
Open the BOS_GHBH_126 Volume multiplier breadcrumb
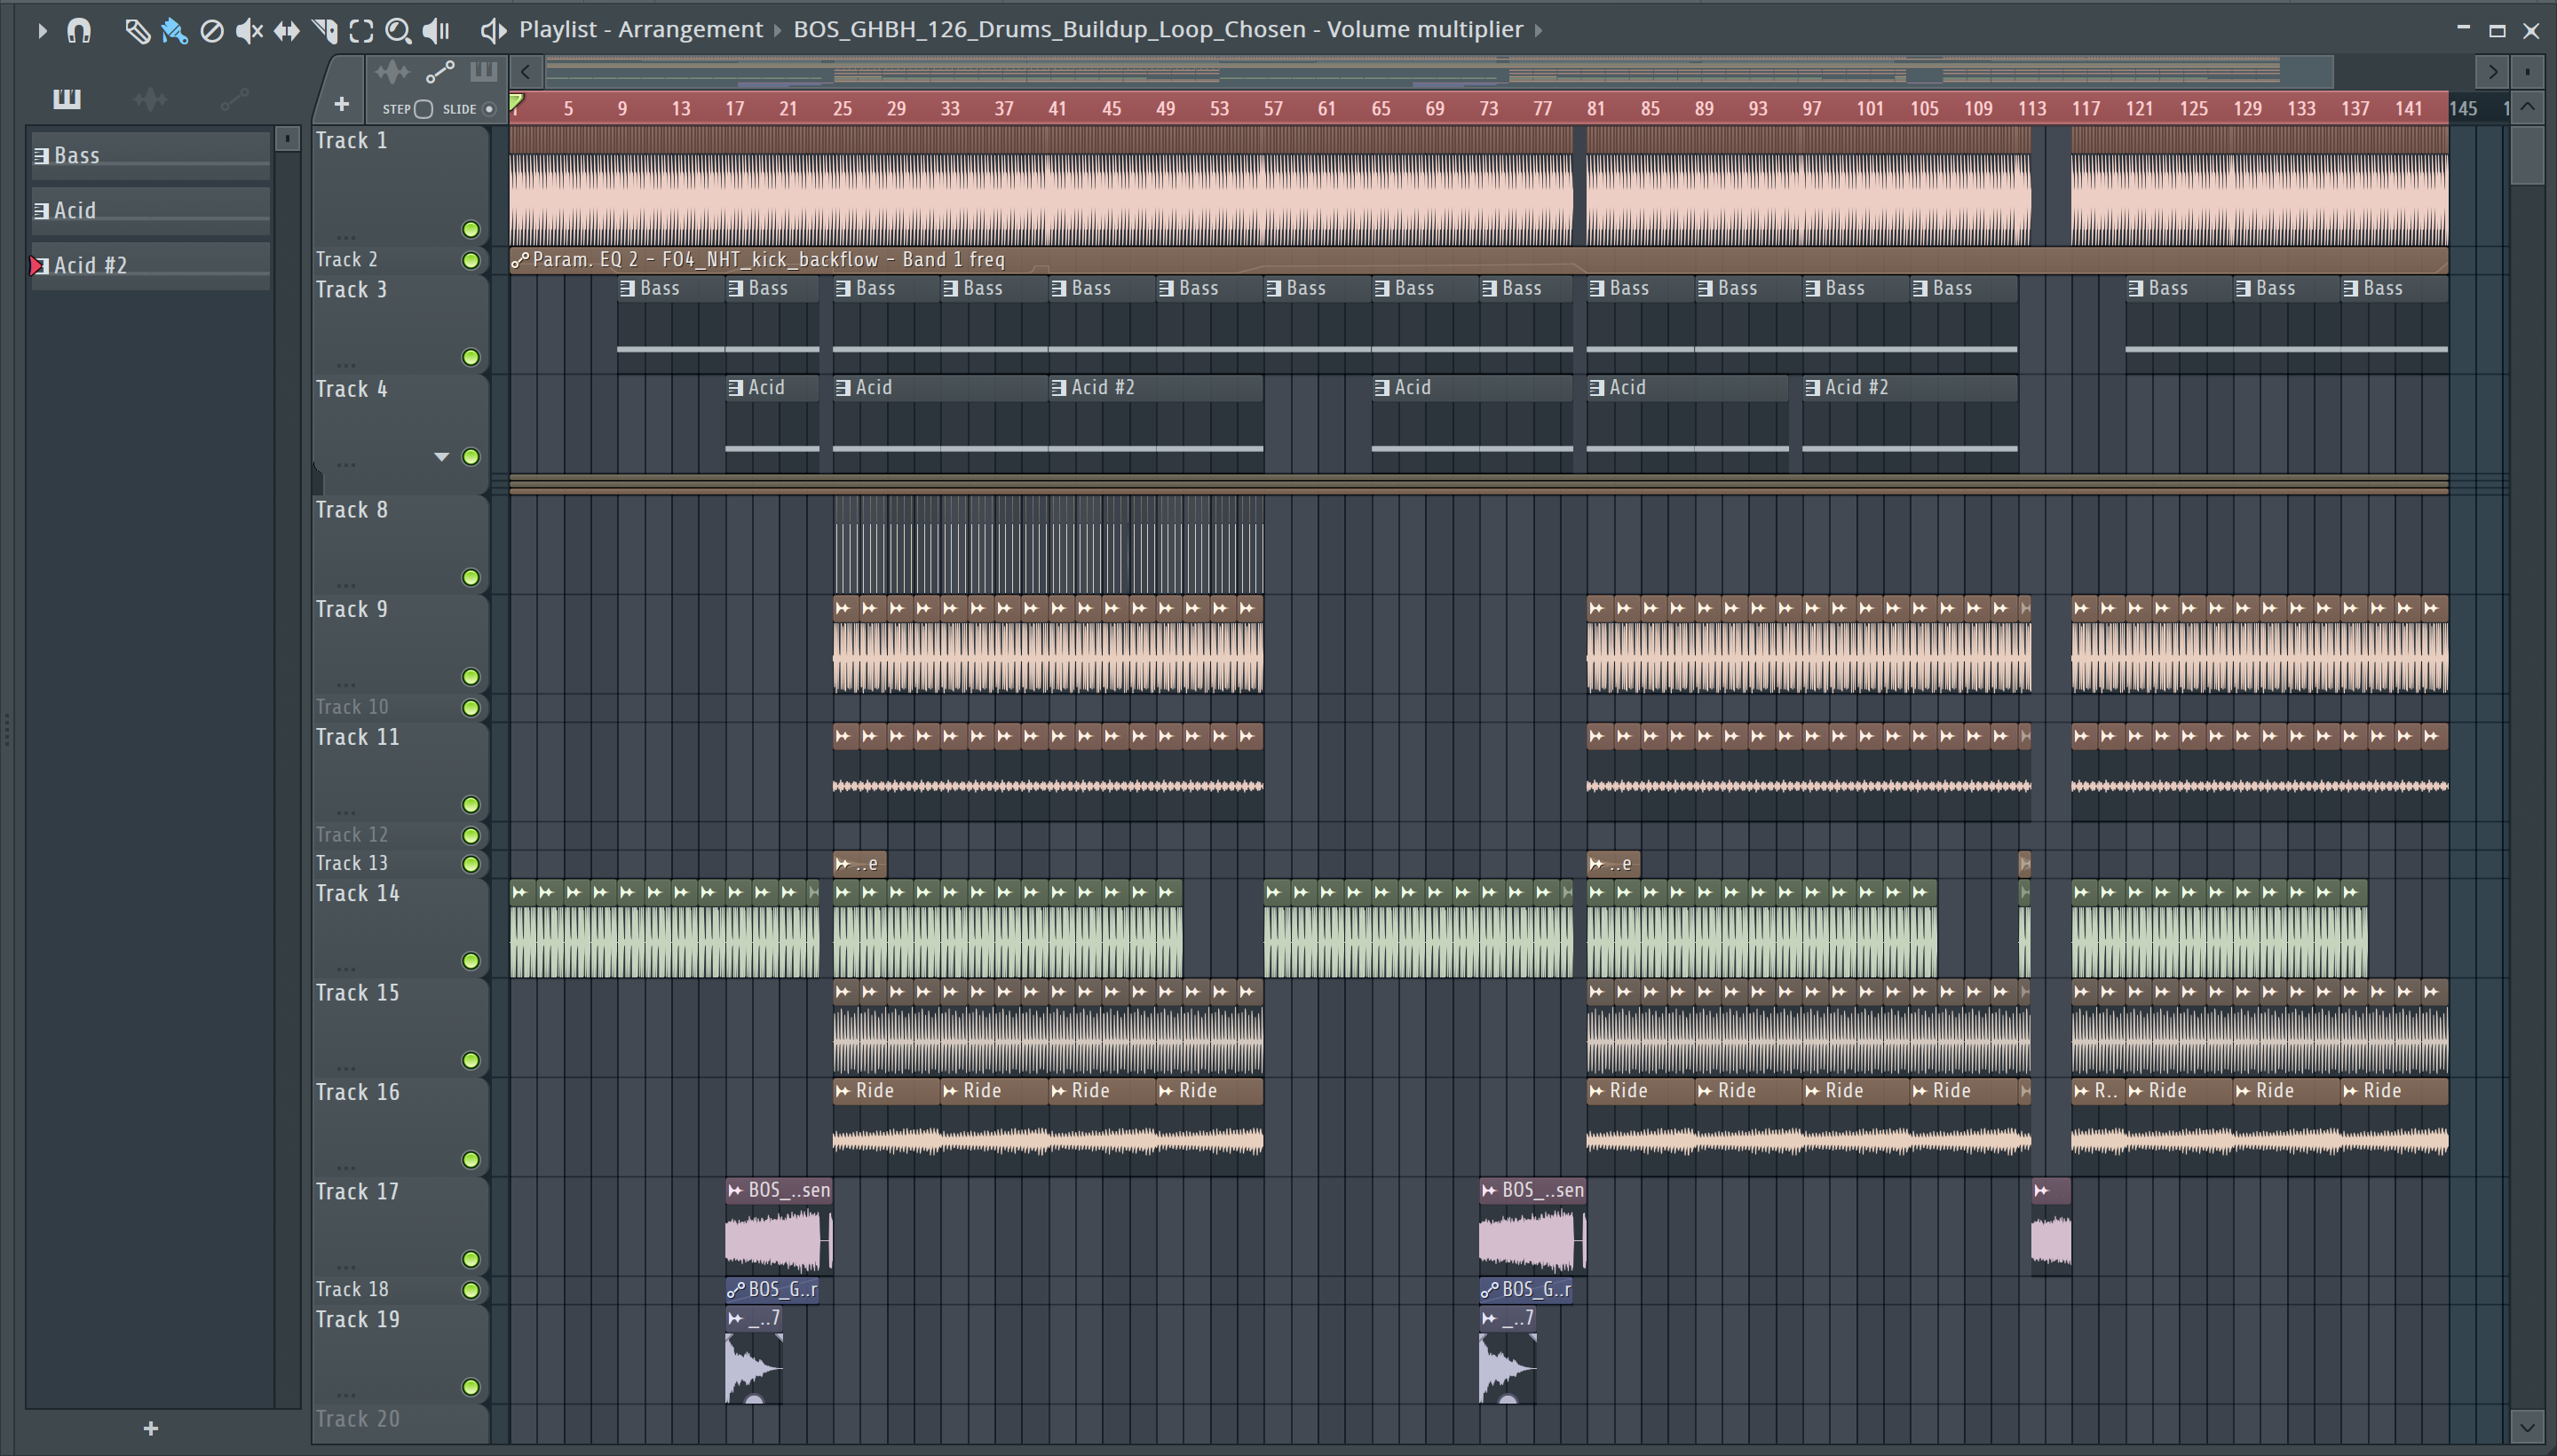(x=1158, y=29)
